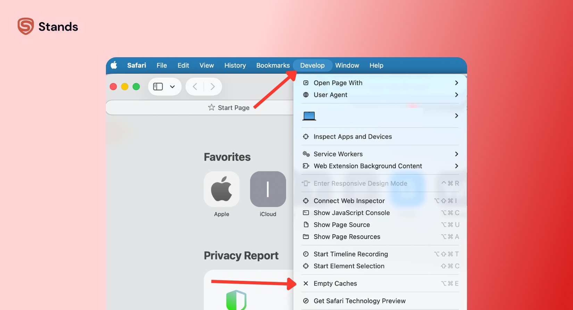The width and height of the screenshot is (573, 310).
Task: Click the Privacy Report shield icon
Action: point(236,300)
